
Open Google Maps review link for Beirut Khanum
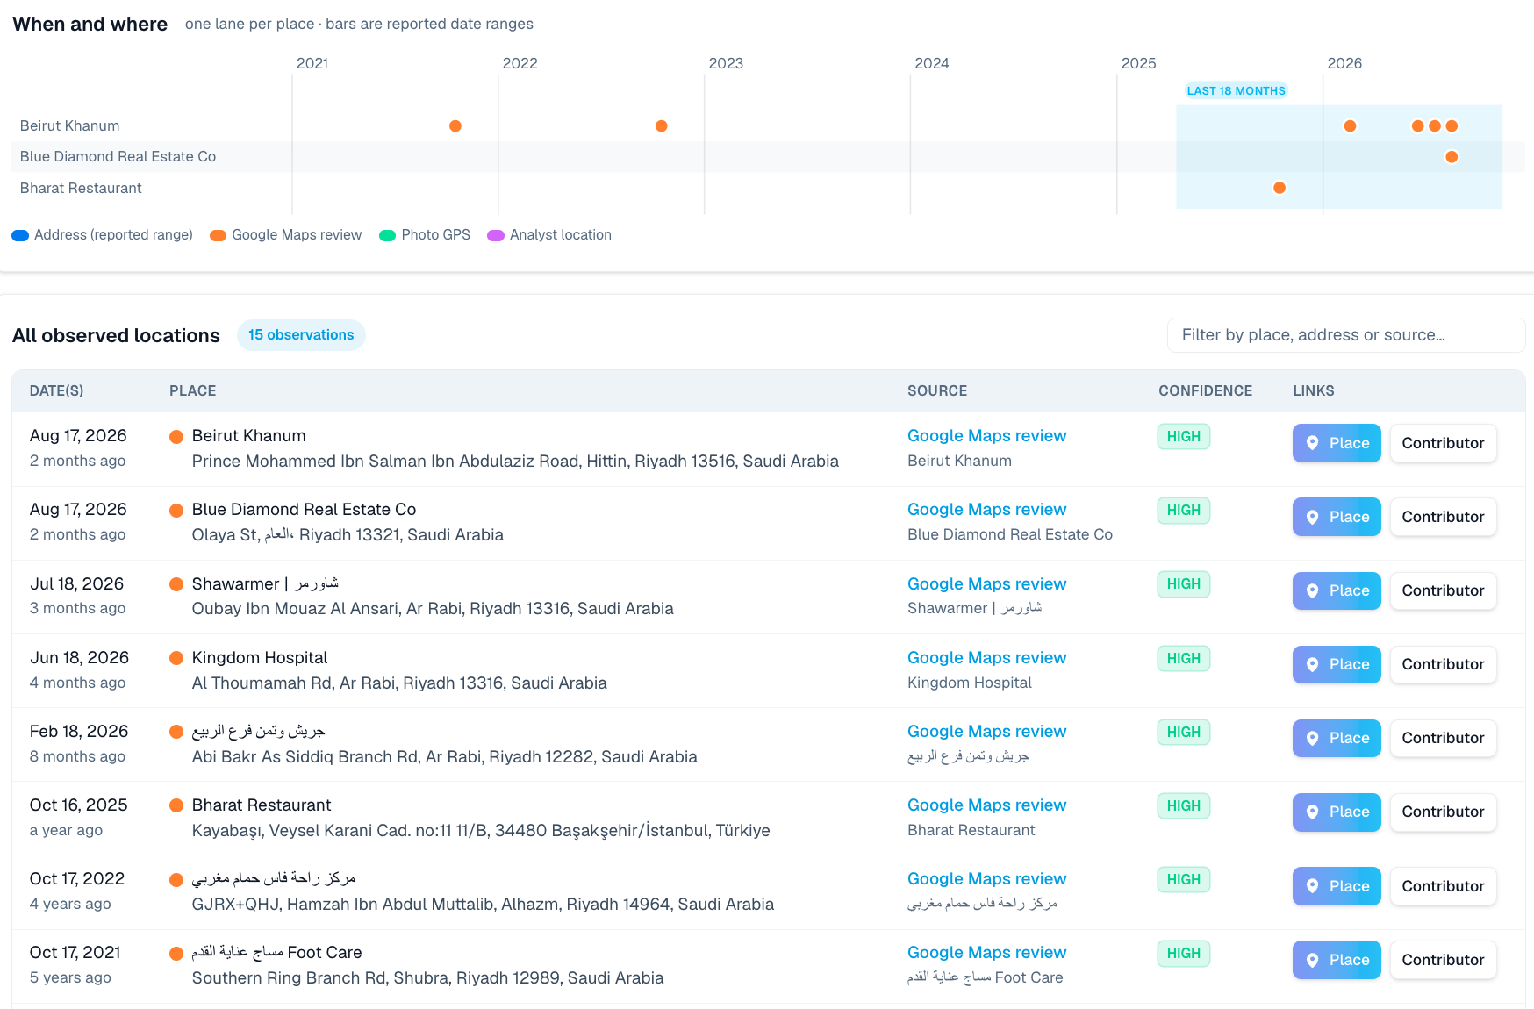pos(986,436)
